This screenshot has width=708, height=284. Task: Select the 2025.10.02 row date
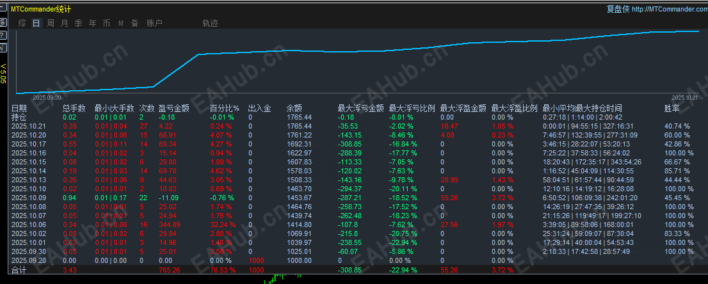pos(28,233)
